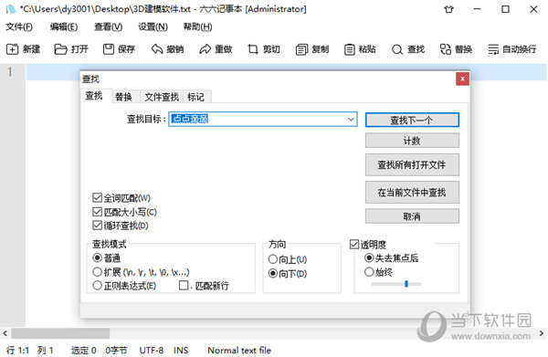Select the 正则表达式(E) radio button
This screenshot has height=357, width=548.
[97, 286]
